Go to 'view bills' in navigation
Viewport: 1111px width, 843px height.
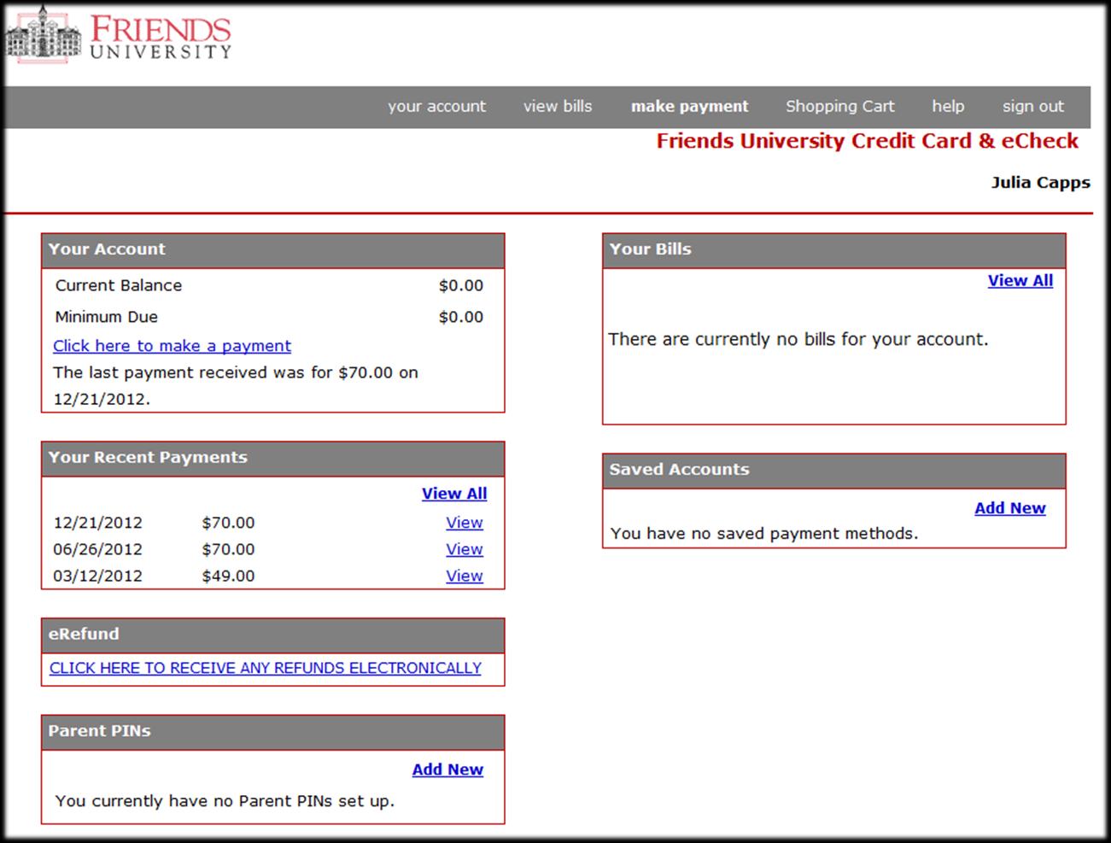pos(558,107)
